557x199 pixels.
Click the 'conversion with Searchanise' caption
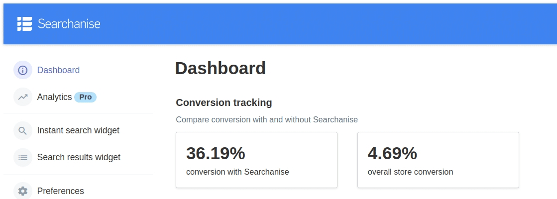click(x=237, y=172)
